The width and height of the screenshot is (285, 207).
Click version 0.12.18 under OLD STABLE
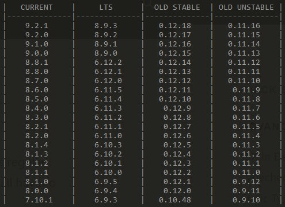coord(175,26)
